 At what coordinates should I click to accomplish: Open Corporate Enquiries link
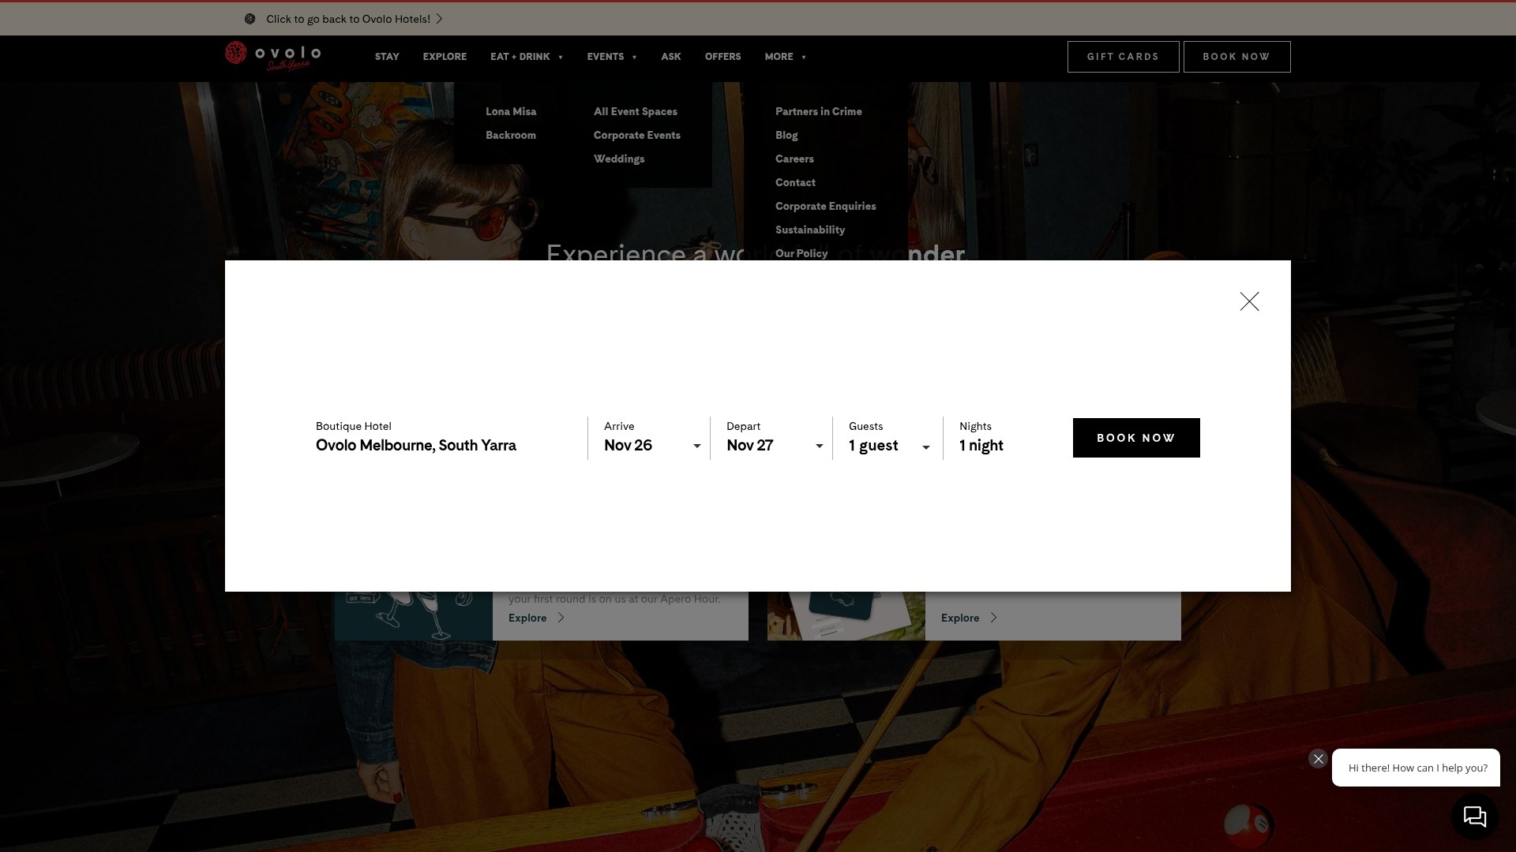(x=826, y=206)
